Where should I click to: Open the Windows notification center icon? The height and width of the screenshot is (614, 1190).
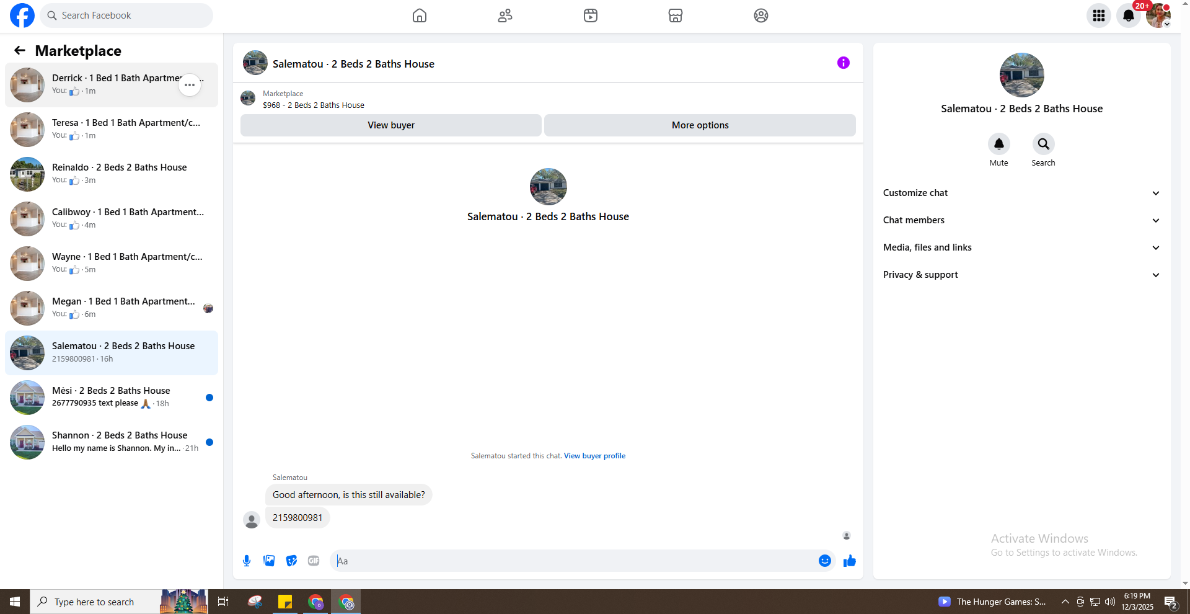click(x=1171, y=602)
